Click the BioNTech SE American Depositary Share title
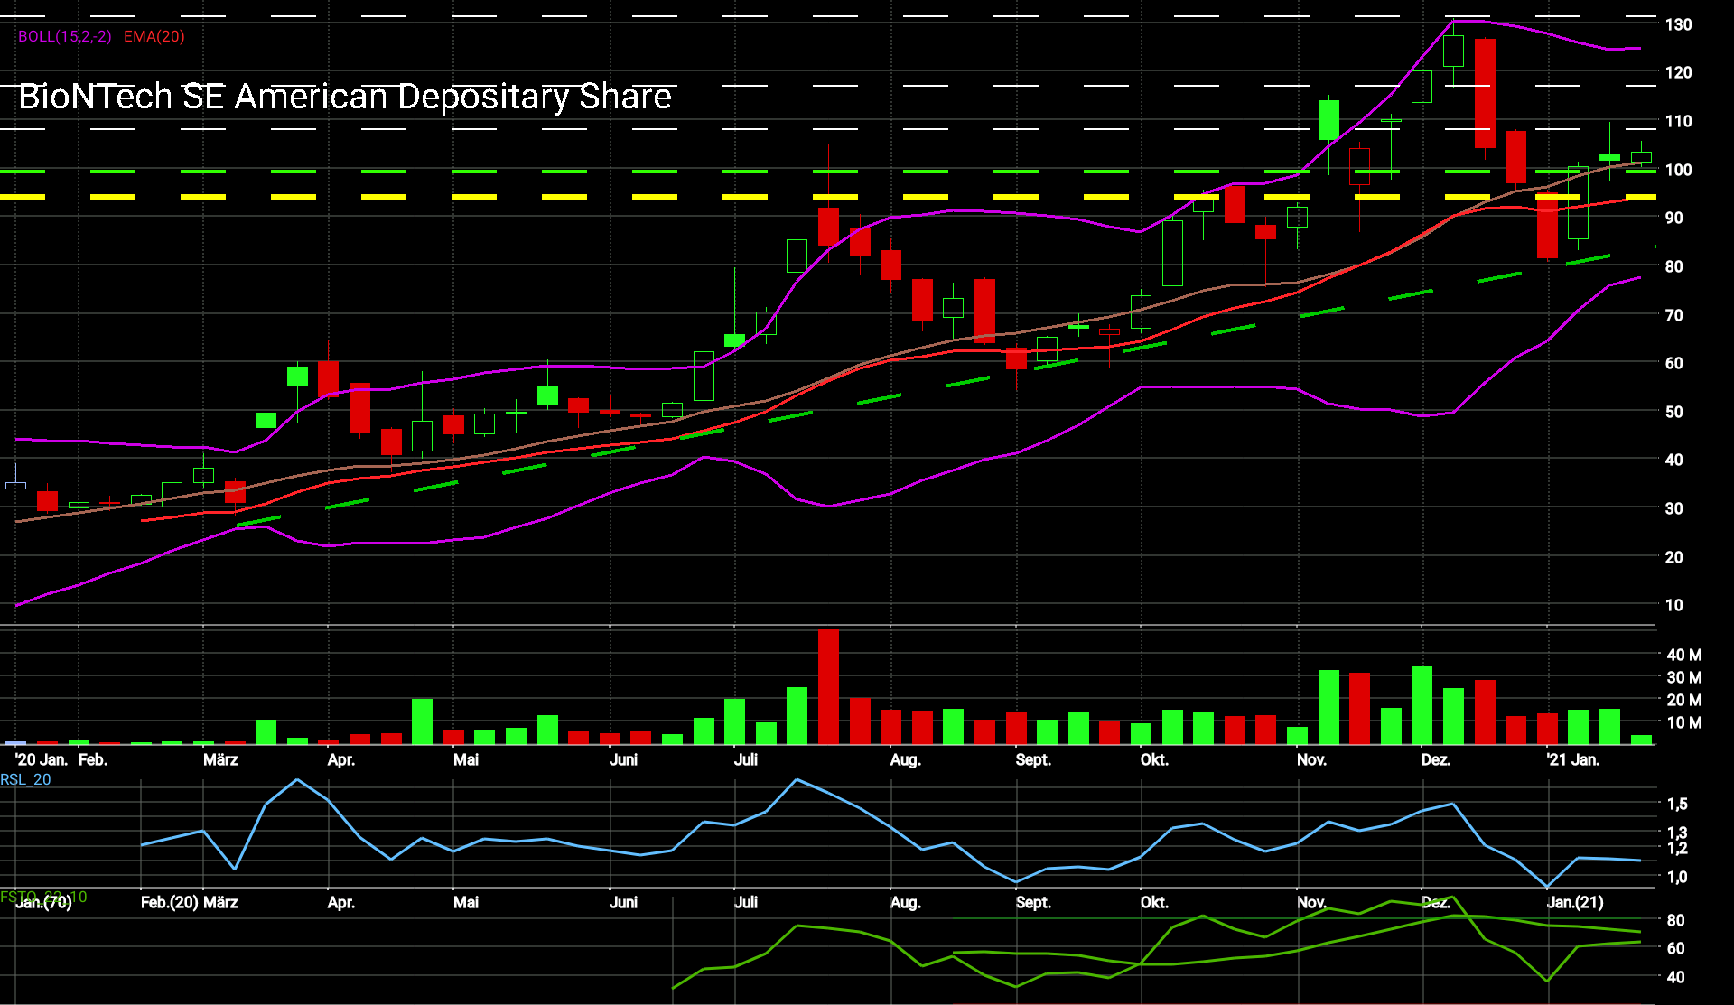The image size is (1734, 1005). coord(345,96)
